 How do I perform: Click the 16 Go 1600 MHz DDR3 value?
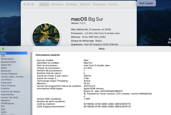(94, 37)
